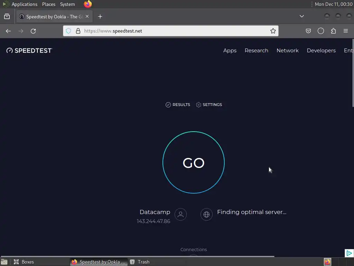Click the show desktop icon in taskbar

[4, 262]
